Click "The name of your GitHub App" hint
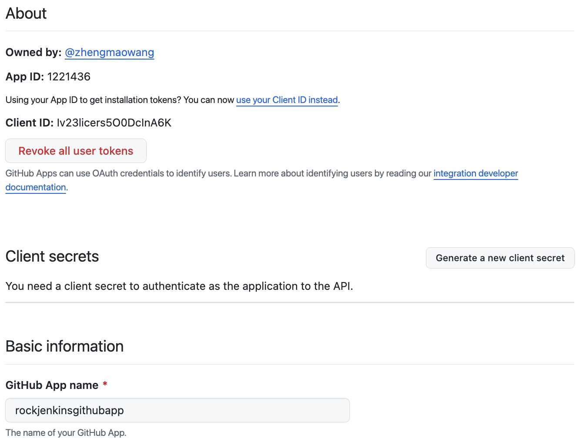576x445 pixels. (66, 433)
